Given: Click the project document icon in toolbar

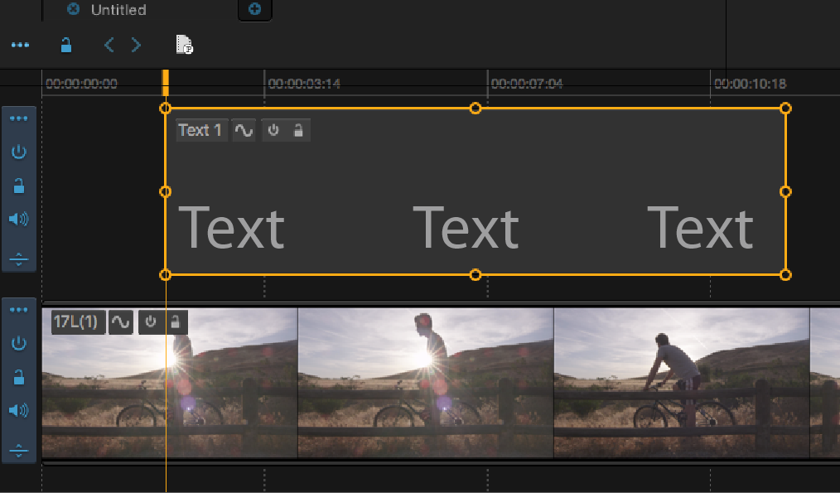Looking at the screenshot, I should tap(184, 45).
